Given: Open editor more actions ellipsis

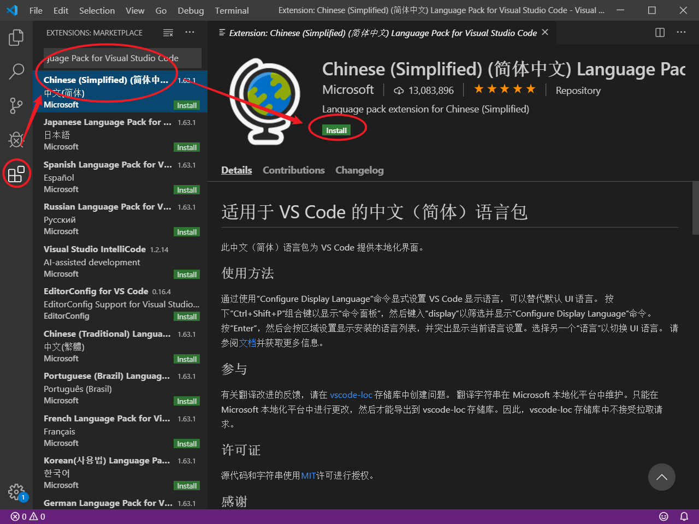Looking at the screenshot, I should (681, 33).
